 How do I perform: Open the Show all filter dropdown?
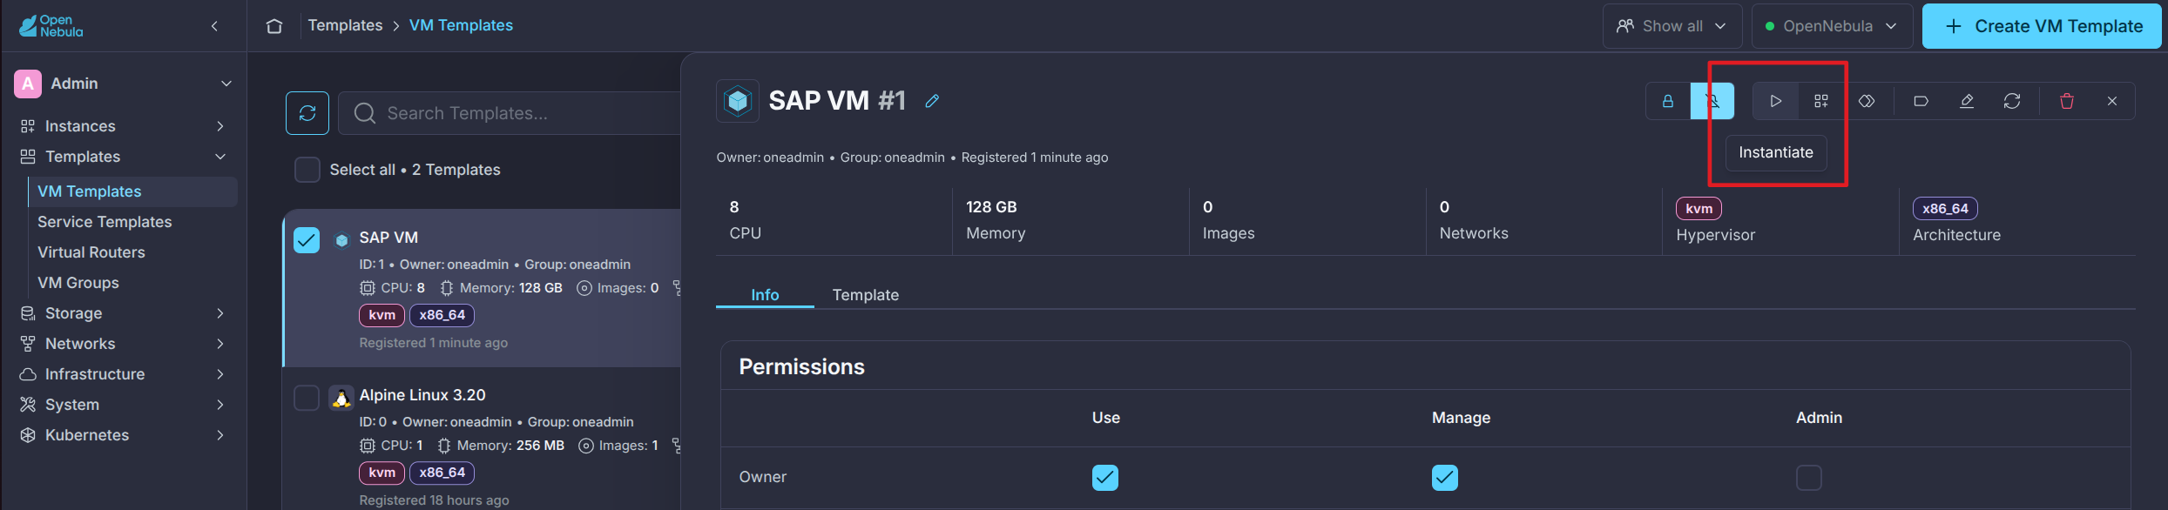(1672, 26)
